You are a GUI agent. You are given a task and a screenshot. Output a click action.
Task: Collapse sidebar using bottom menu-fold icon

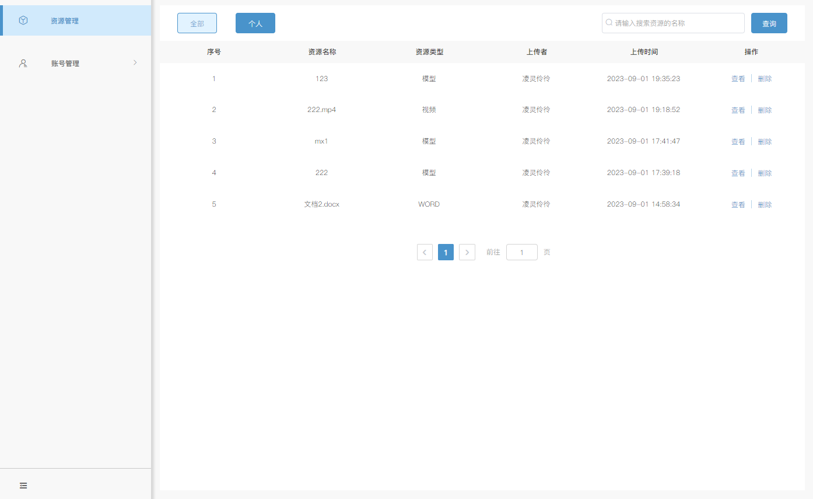pos(23,486)
